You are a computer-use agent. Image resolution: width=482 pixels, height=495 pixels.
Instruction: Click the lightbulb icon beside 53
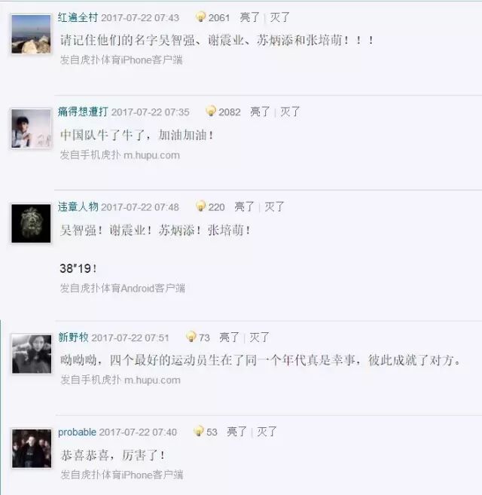(199, 431)
